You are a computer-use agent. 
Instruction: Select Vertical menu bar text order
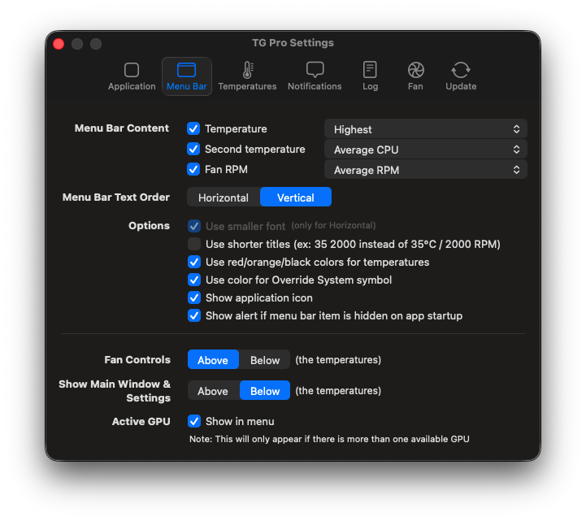(296, 197)
